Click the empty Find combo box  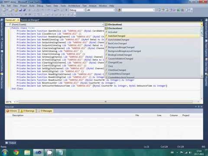[137, 10]
